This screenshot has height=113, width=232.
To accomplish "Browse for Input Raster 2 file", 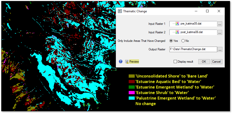I will [x=220, y=32].
